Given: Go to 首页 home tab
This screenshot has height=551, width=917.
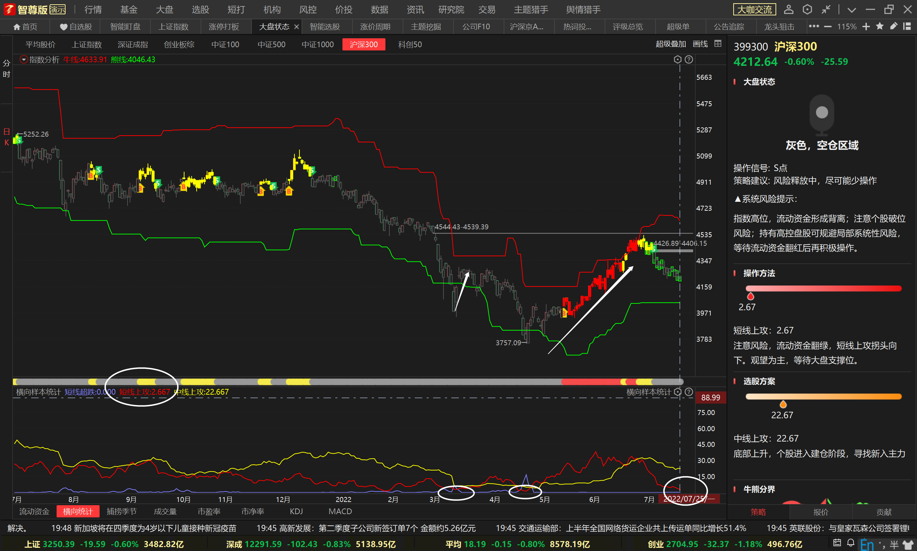Looking at the screenshot, I should coord(25,27).
